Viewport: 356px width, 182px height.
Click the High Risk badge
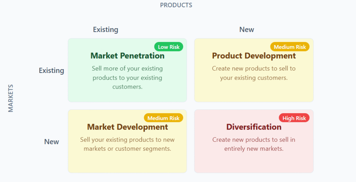coord(294,118)
